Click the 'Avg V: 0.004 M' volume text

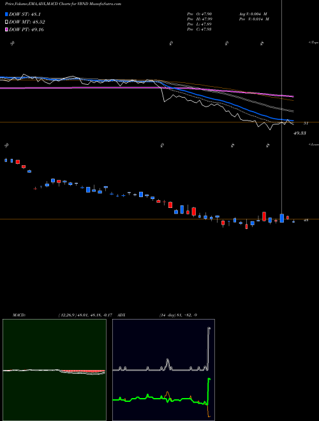[253, 14]
